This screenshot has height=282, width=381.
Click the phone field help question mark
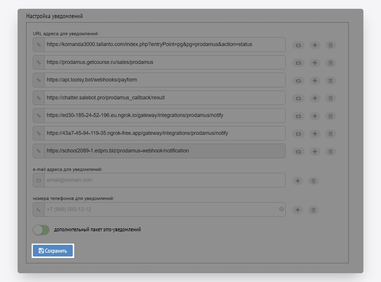281,209
